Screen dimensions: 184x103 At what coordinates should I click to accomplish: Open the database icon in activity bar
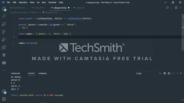4,55
